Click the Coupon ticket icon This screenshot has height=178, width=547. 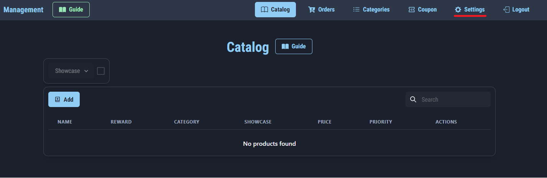point(412,10)
